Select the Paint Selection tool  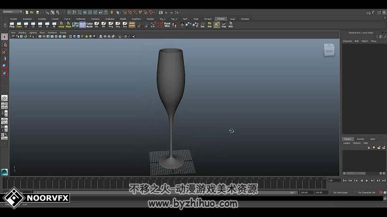[x=4, y=52]
